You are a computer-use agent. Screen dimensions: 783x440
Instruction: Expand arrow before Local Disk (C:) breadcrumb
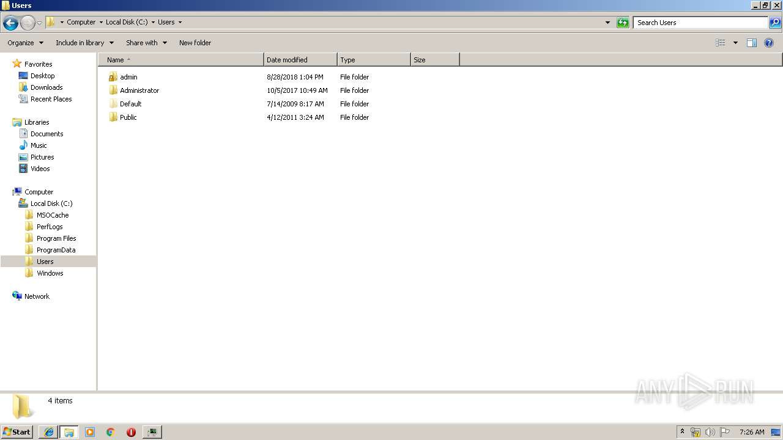101,22
